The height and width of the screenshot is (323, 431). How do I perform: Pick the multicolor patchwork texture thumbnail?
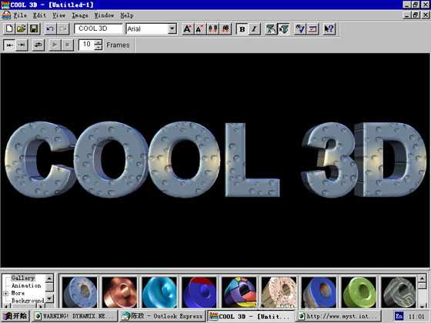click(239, 292)
